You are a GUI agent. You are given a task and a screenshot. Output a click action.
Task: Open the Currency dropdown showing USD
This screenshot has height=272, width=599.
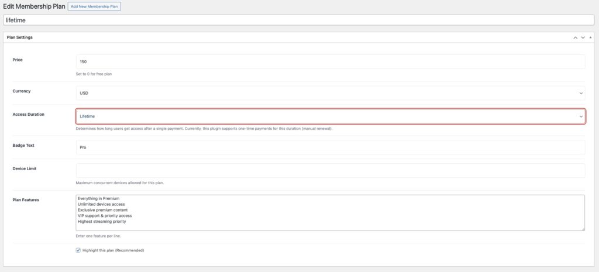[x=330, y=93]
